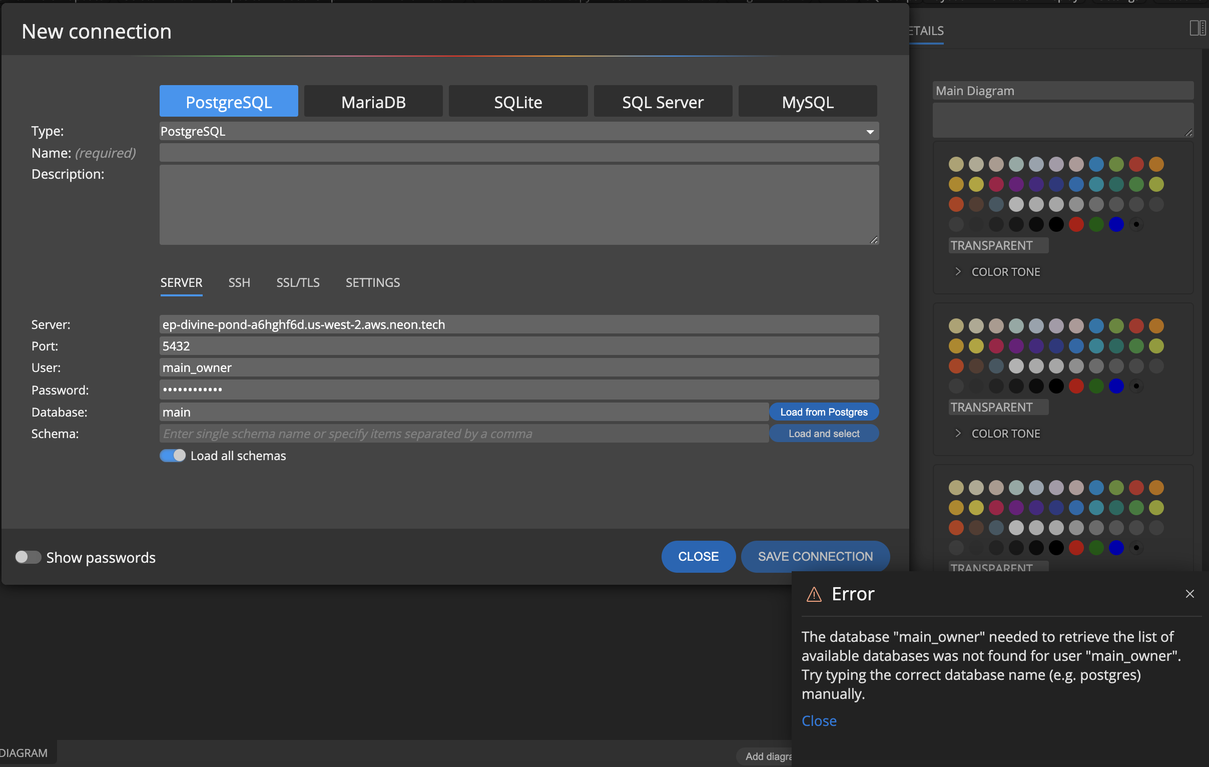Pick the olive-green swatch ending second palette row two

pos(1156,345)
